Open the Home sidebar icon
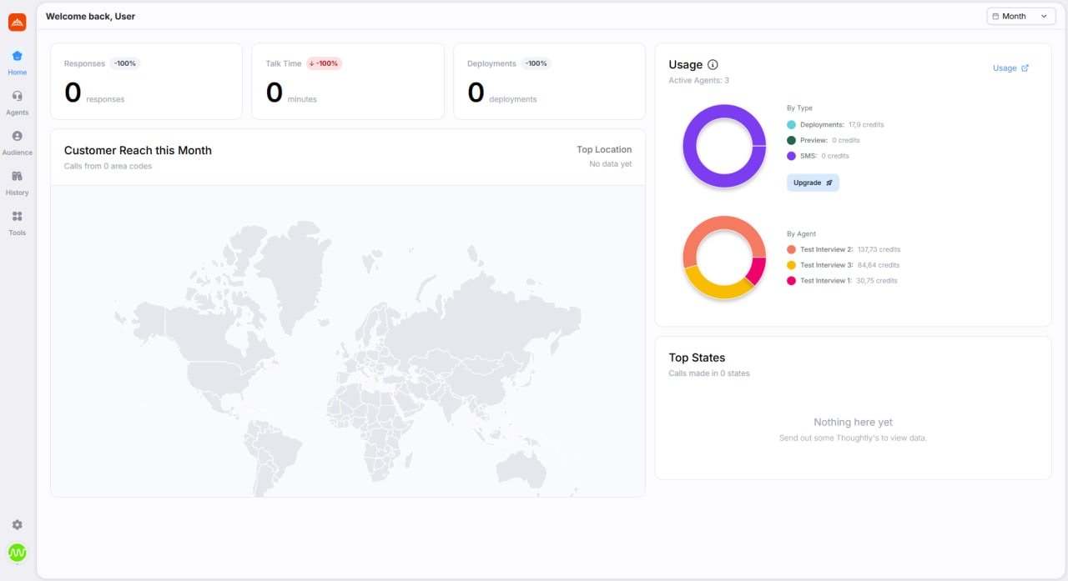 coord(17,56)
